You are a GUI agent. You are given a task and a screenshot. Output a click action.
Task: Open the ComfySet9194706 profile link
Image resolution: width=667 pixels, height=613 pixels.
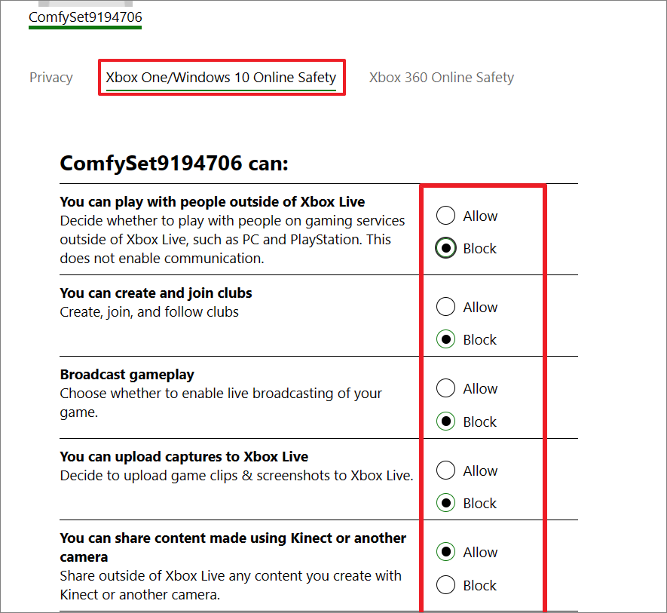click(x=85, y=17)
